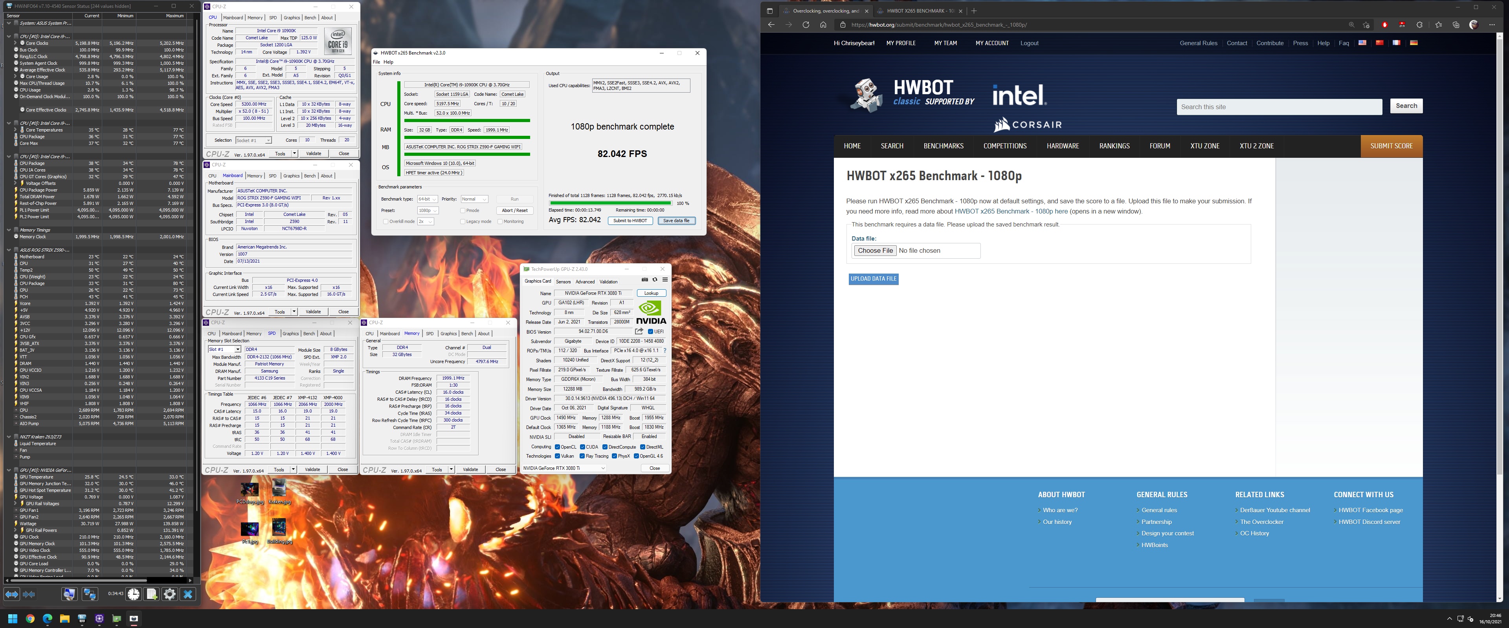The height and width of the screenshot is (628, 1509).
Task: Toggle Vulkan checkbox in GPU-Z
Action: pos(557,456)
